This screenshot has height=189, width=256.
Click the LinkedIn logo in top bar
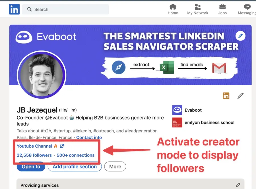[x=15, y=9]
